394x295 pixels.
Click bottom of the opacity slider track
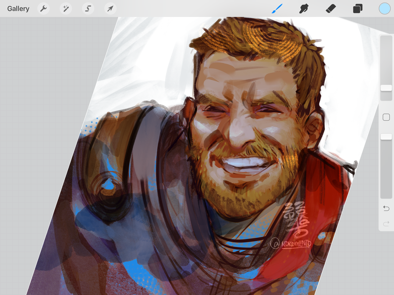point(386,195)
